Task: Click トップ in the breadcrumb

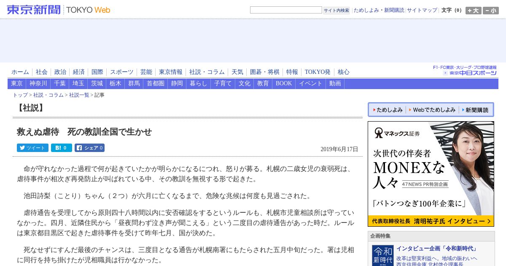Action: pyautogui.click(x=20, y=95)
